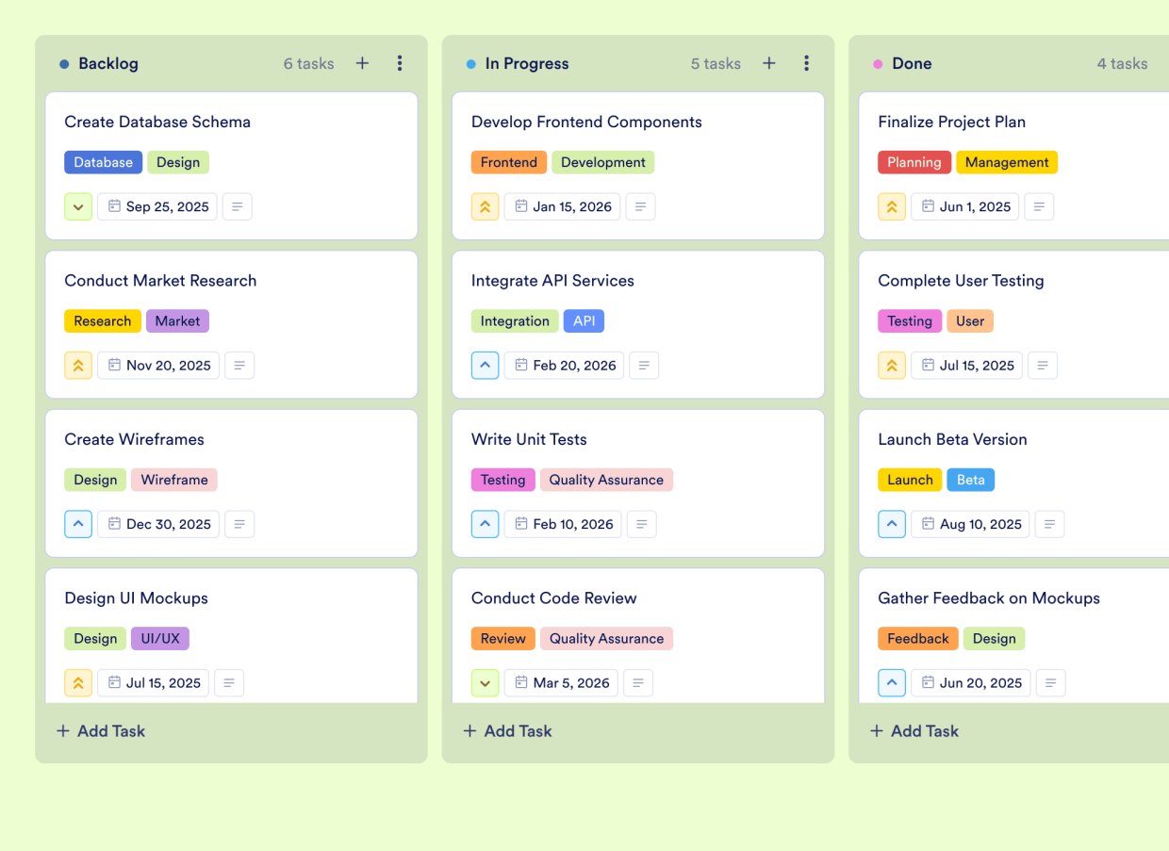Change priority on the Create Database Schema card
This screenshot has width=1169, height=851.
pyautogui.click(x=78, y=206)
